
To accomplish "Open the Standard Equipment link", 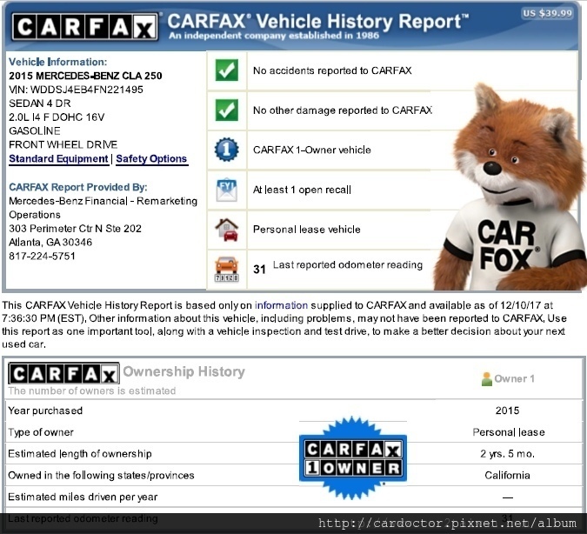I will (58, 159).
